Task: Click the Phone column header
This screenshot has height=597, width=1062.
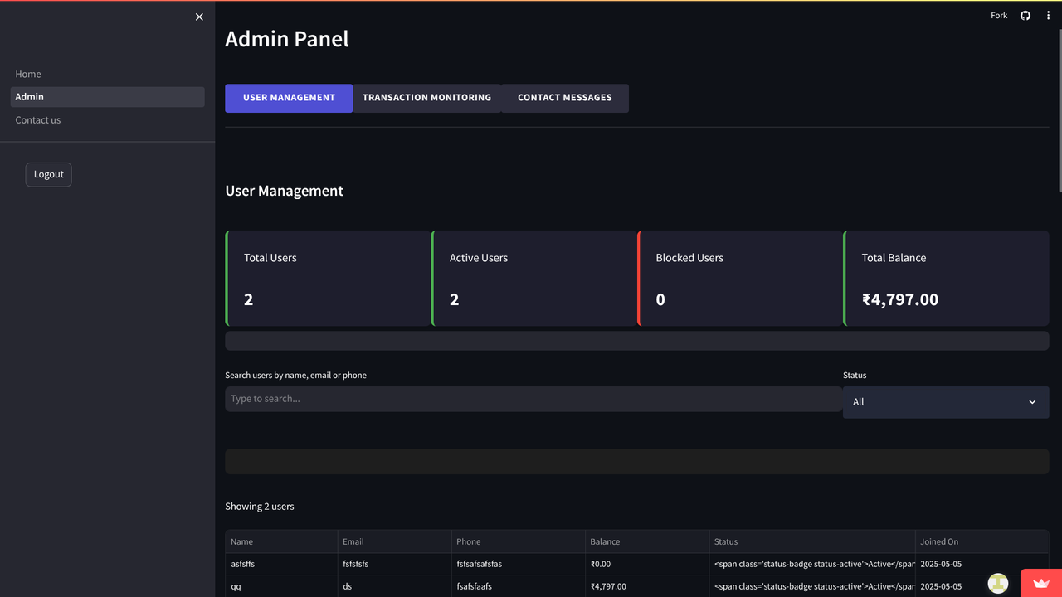Action: 518,541
